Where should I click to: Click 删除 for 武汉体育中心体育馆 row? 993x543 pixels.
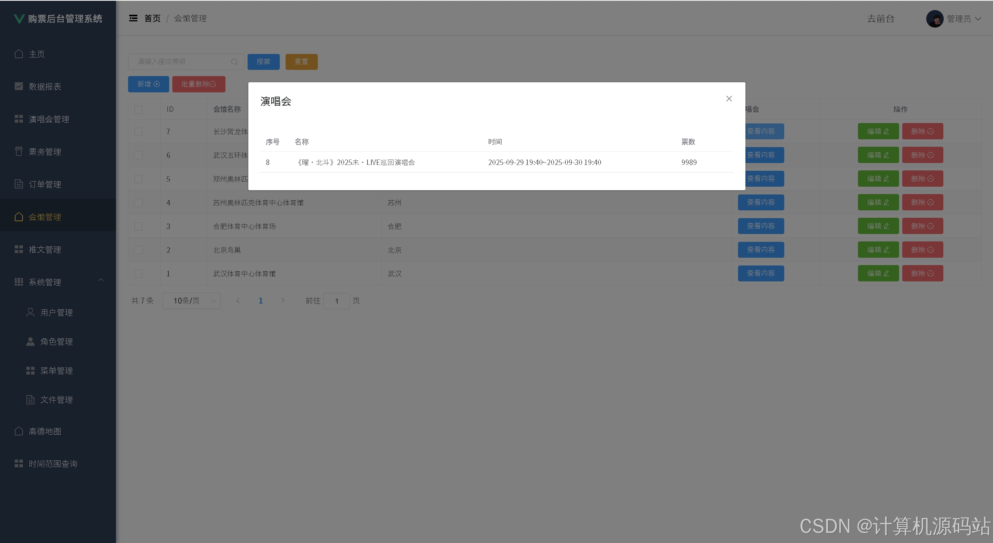pos(922,273)
